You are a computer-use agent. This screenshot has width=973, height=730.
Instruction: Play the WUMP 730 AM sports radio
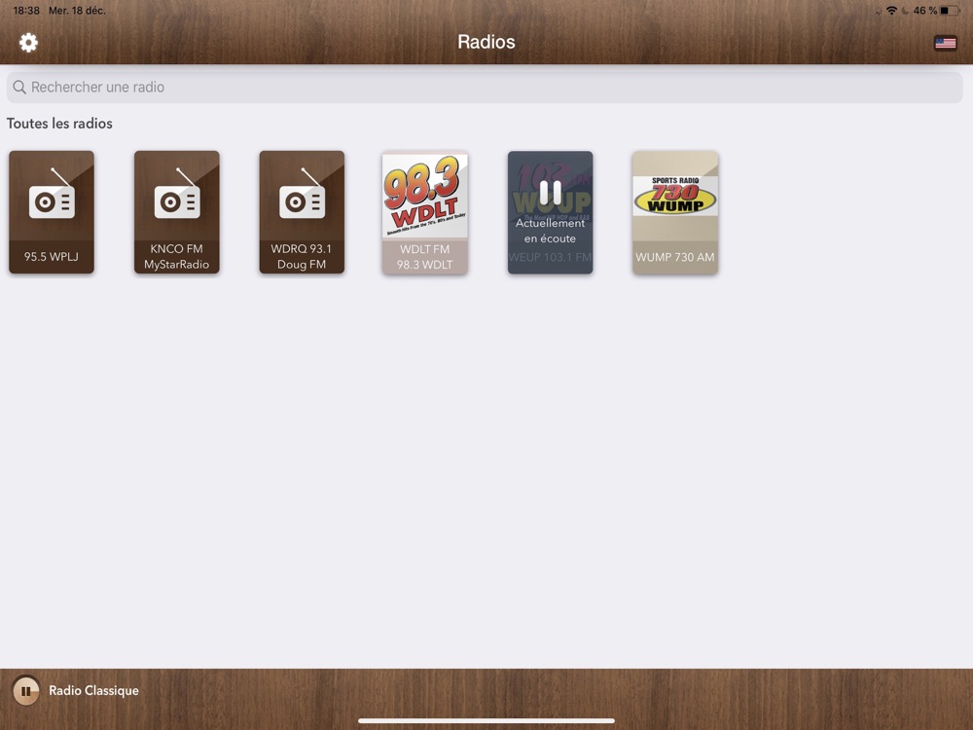click(x=675, y=212)
